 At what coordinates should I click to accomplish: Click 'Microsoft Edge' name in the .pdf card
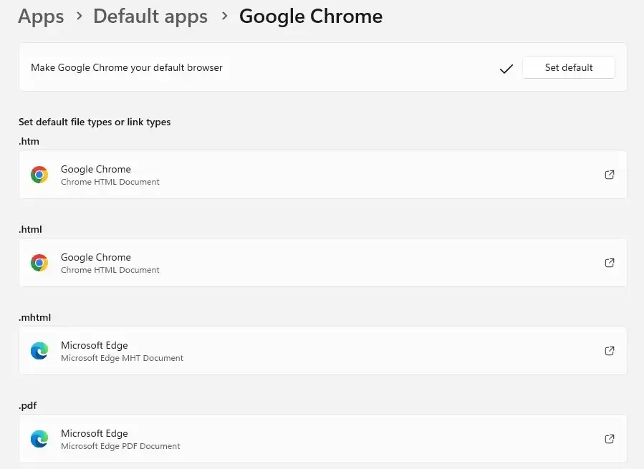95,433
